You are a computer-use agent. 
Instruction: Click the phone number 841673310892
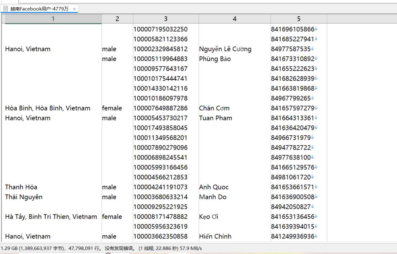pos(293,59)
